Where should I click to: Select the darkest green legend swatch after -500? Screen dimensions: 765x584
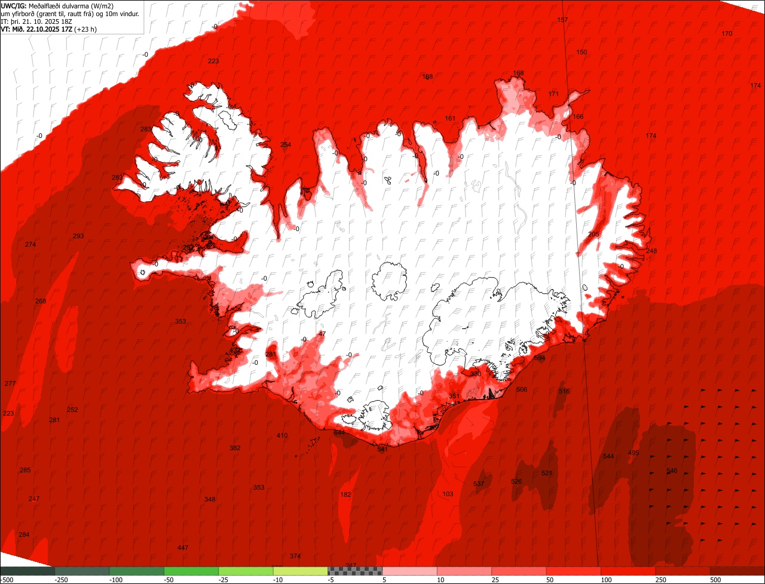coord(27,571)
